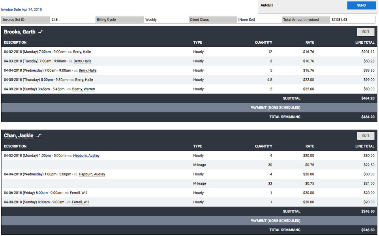
Task: Click the swap arrows icon beside Brooks, Garth
Action: pos(41,32)
